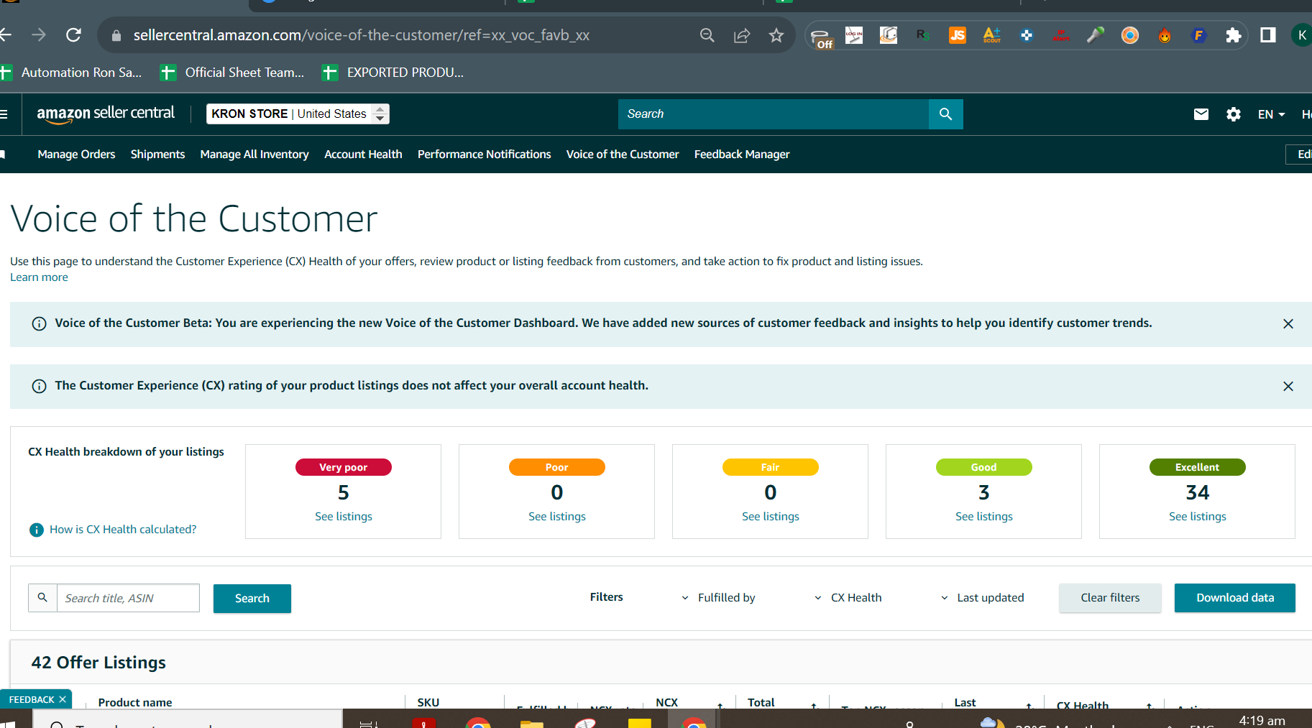
Task: Open Feedback Manager menu item
Action: [742, 155]
